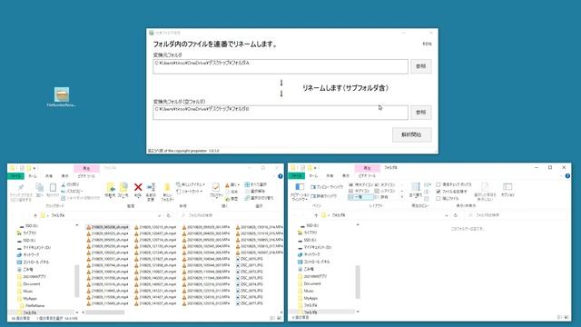Click 解析開始 button in rename dialog
Viewport: 581px width, 327px height.
tap(411, 134)
